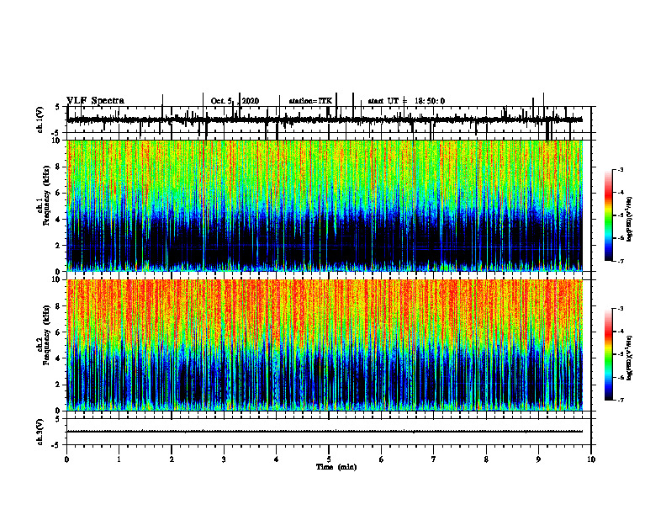This screenshot has width=666, height=515.
Task: Click the '10' tick on the Time axis
Action: [x=591, y=459]
